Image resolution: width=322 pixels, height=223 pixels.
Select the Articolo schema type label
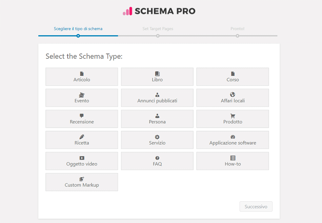[x=82, y=80]
